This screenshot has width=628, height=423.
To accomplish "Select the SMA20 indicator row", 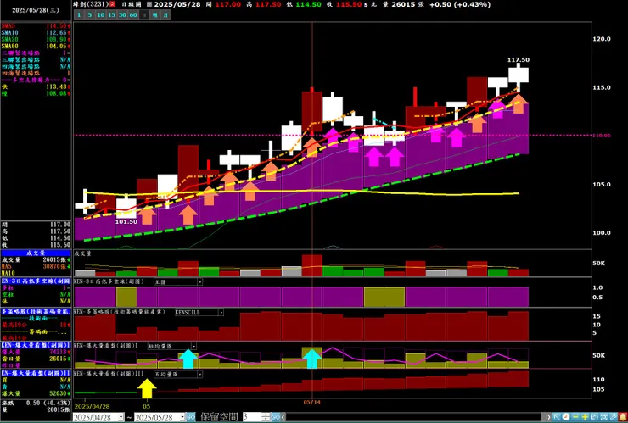I will (x=36, y=39).
